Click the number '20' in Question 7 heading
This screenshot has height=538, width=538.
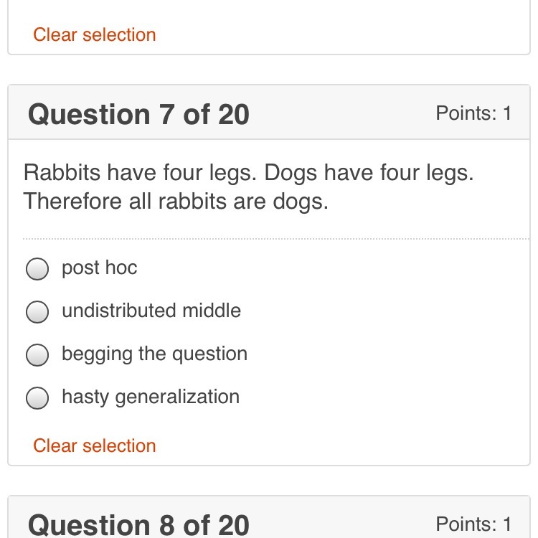click(x=233, y=115)
